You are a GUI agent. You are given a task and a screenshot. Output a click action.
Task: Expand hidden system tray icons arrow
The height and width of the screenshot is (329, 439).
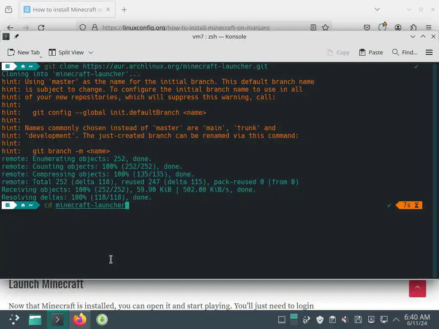(396, 320)
